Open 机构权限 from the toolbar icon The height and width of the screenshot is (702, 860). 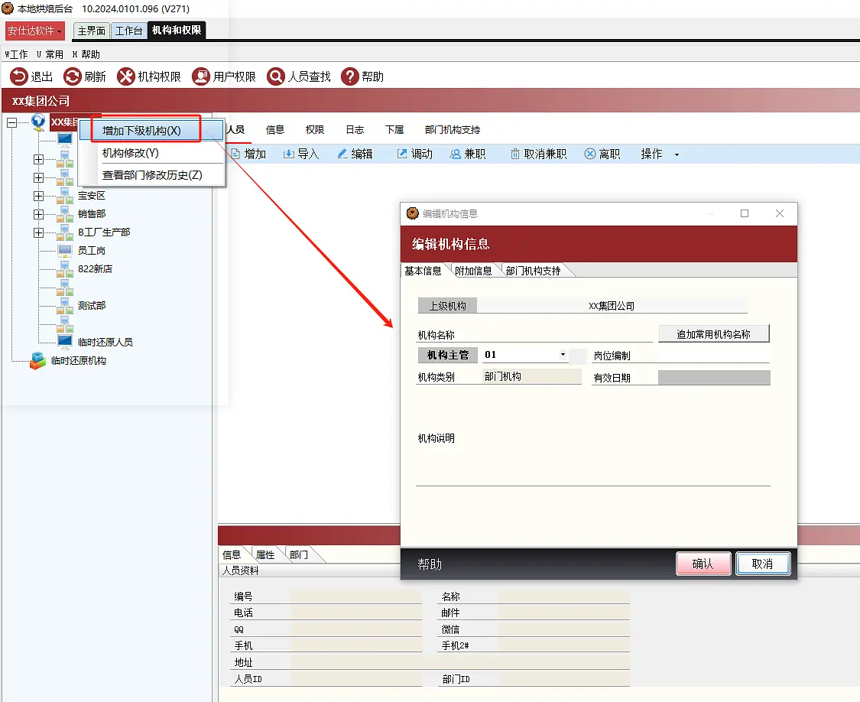pyautogui.click(x=125, y=76)
